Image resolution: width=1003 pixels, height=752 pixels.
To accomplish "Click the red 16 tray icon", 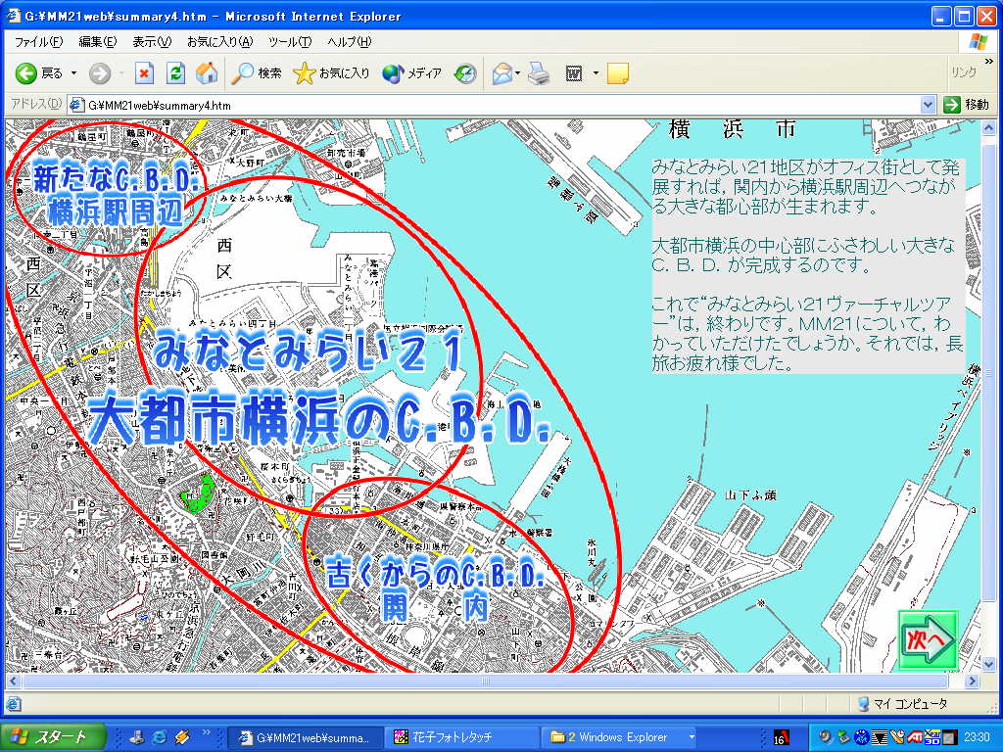I will click(781, 737).
